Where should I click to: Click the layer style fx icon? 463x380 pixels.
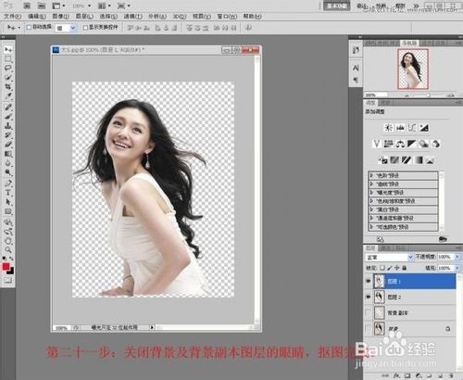point(396,375)
